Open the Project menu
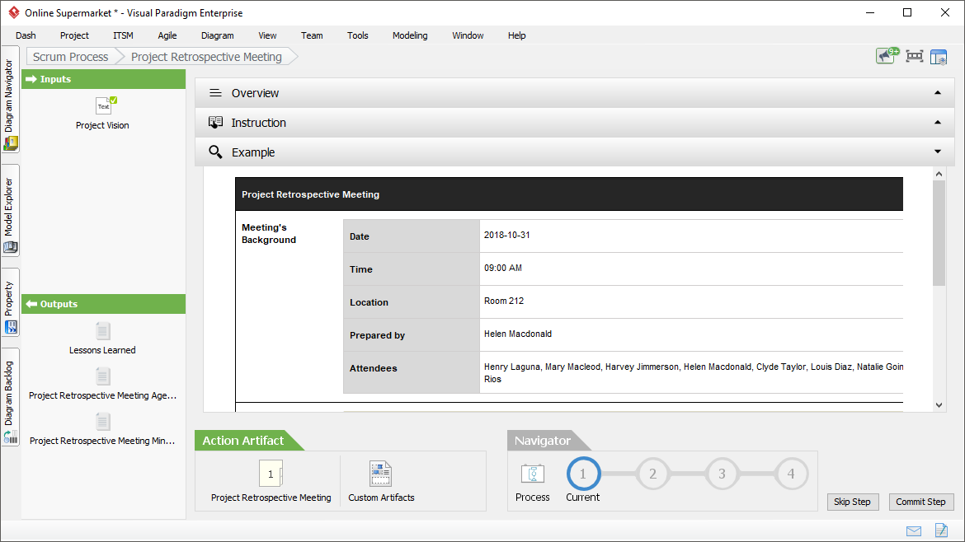This screenshot has height=542, width=965. tap(74, 35)
